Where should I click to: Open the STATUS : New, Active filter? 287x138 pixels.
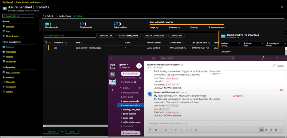[129, 36]
